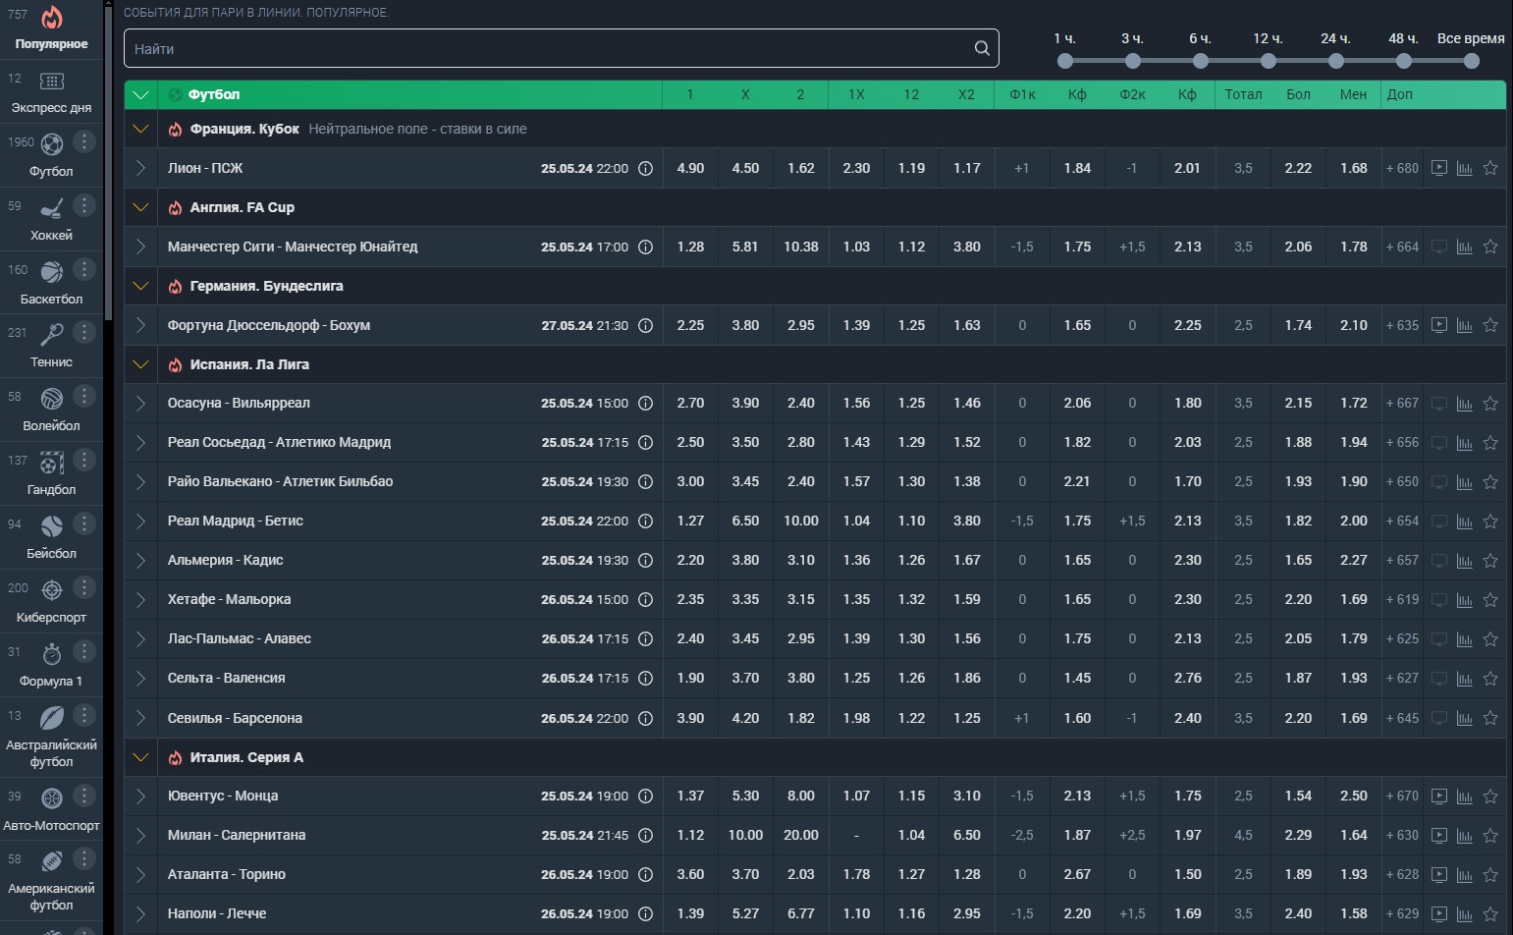Set time filter to 3 ч.

(1133, 61)
